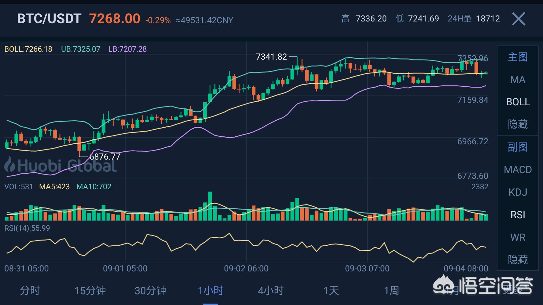Switch to 15分钟 interval tab

coord(90,291)
